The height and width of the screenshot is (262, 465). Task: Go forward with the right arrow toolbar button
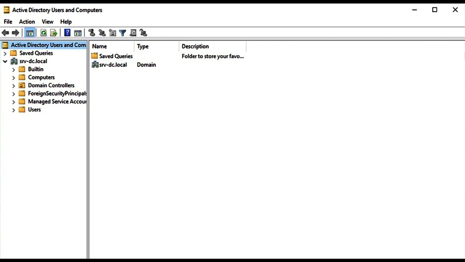point(15,33)
